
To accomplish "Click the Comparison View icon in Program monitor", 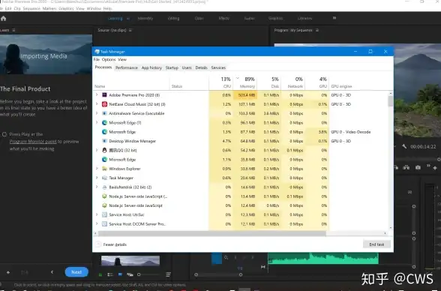I will (406, 167).
